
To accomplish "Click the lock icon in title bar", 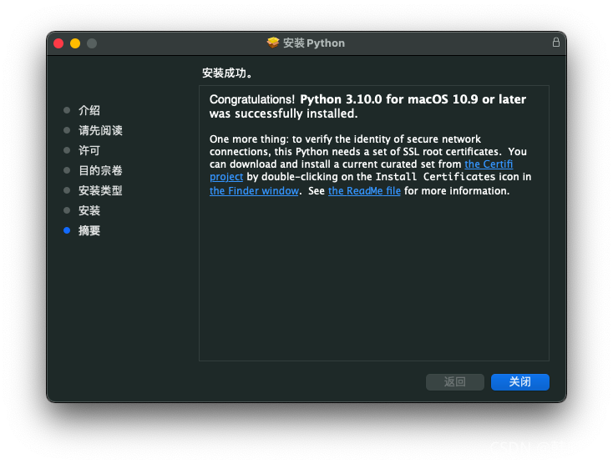I will [555, 43].
